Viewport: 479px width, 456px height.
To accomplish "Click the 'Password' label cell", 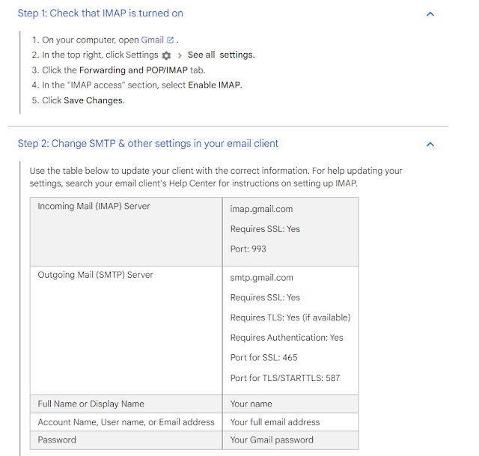I will coord(126,440).
